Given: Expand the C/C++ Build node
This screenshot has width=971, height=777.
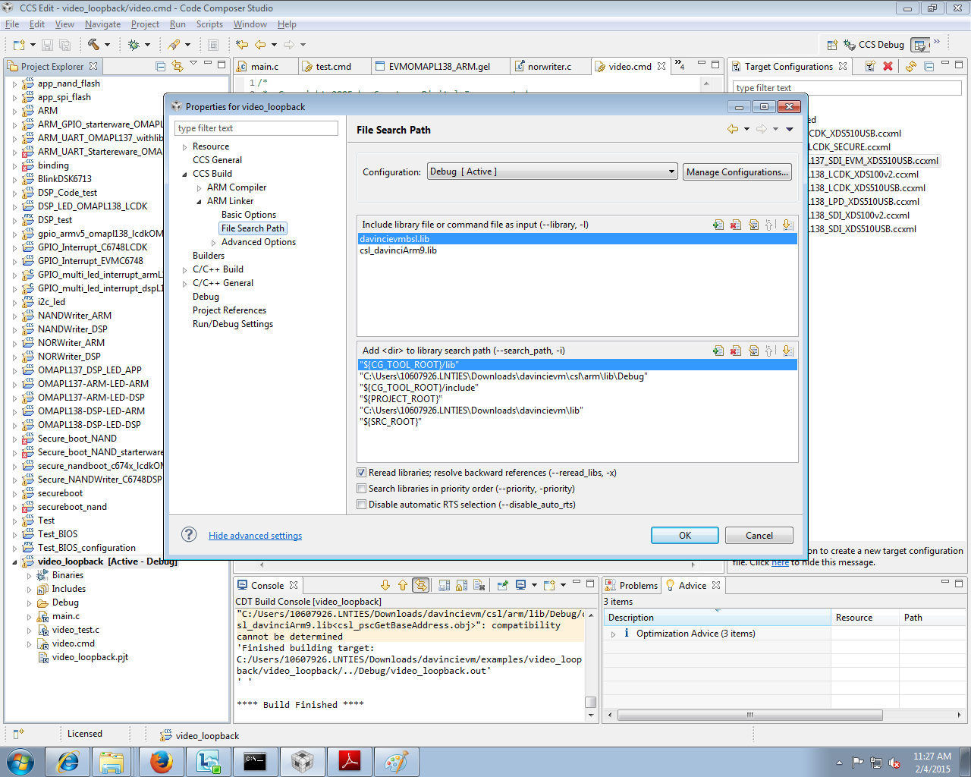Looking at the screenshot, I should 184,270.
